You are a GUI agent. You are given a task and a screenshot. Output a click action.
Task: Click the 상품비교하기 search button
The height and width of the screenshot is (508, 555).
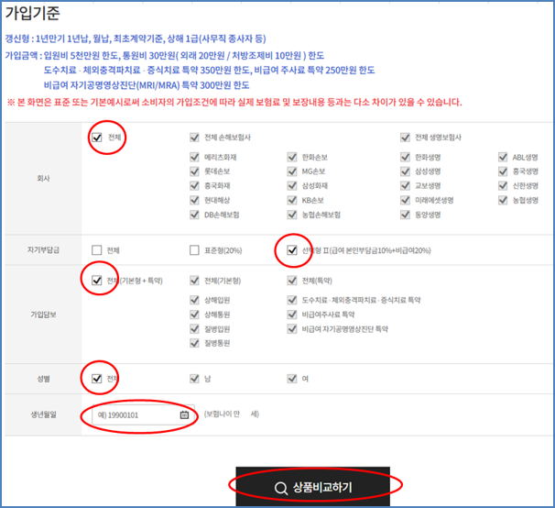313,487
